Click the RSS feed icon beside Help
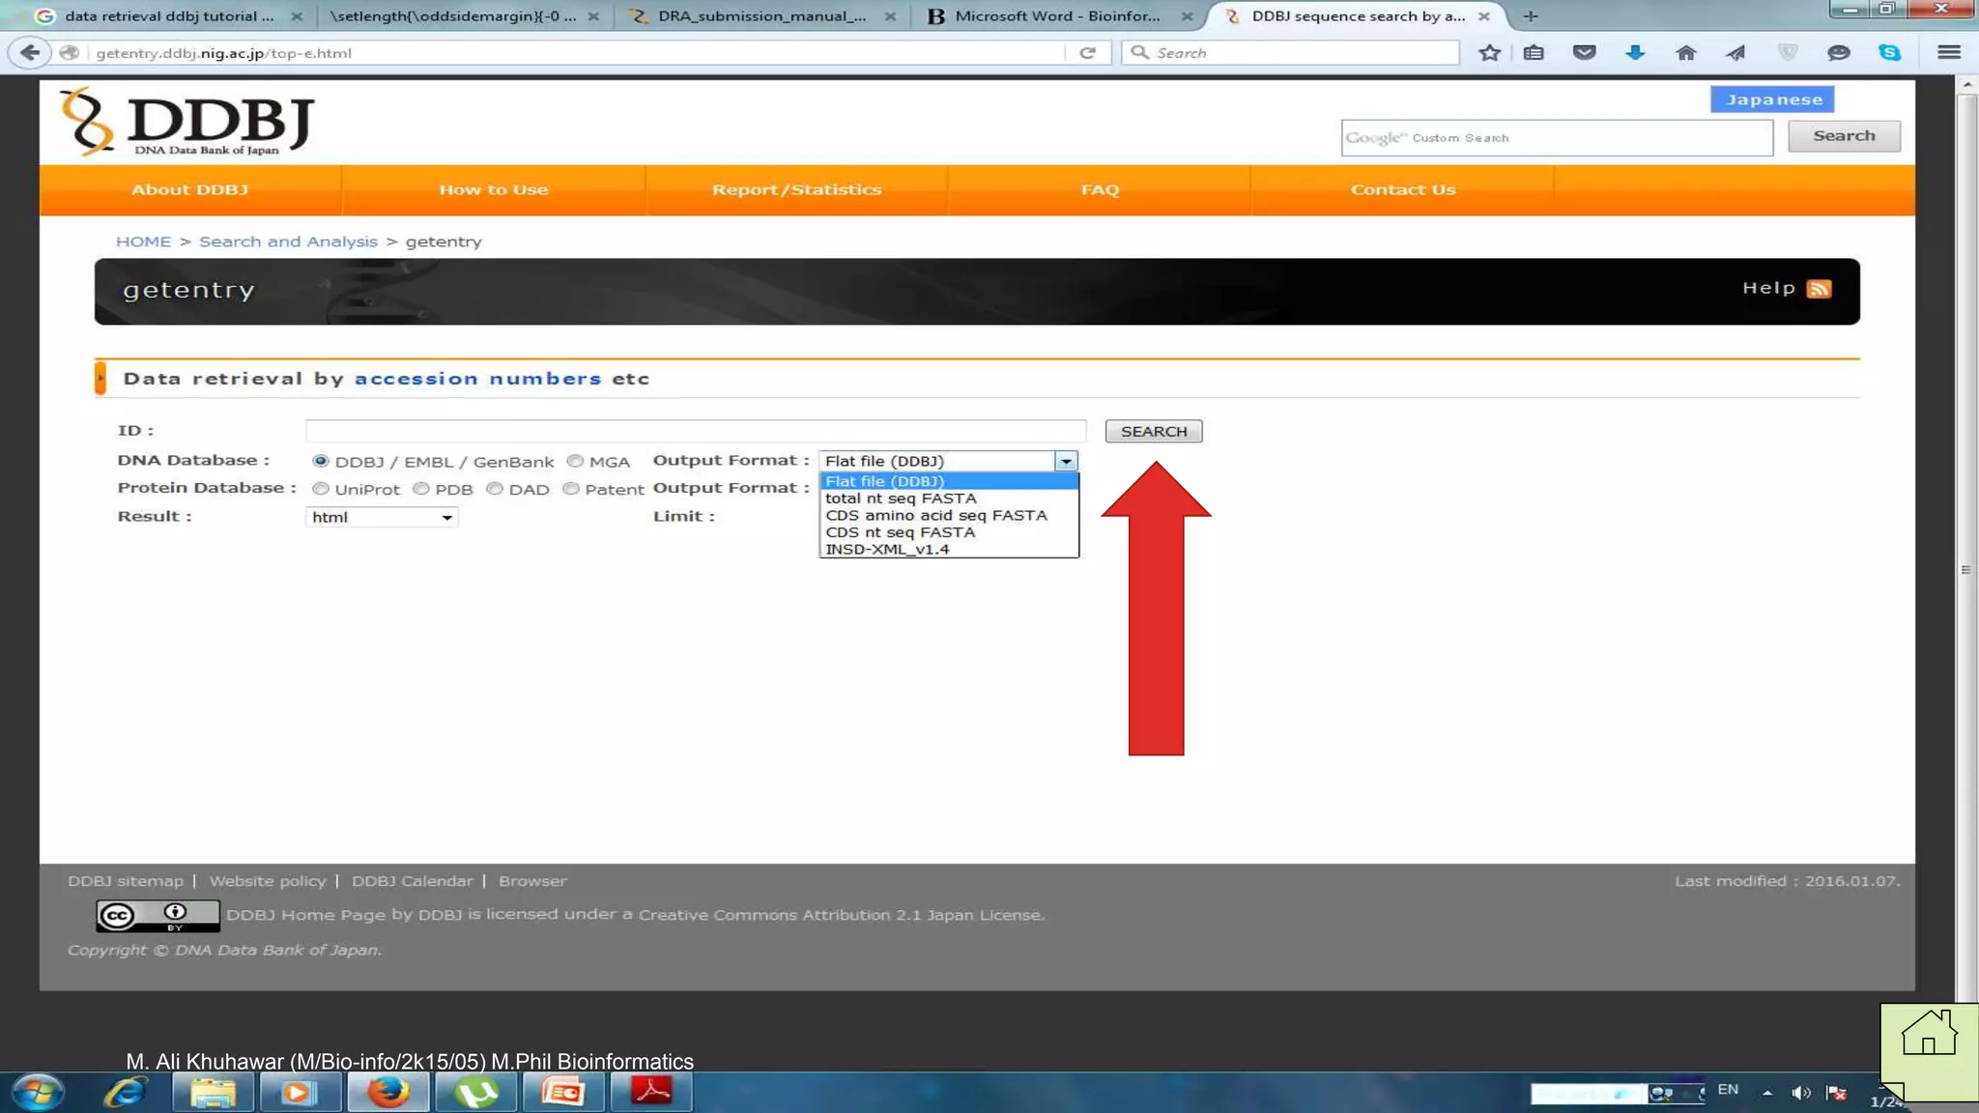The image size is (1979, 1113). 1819,289
